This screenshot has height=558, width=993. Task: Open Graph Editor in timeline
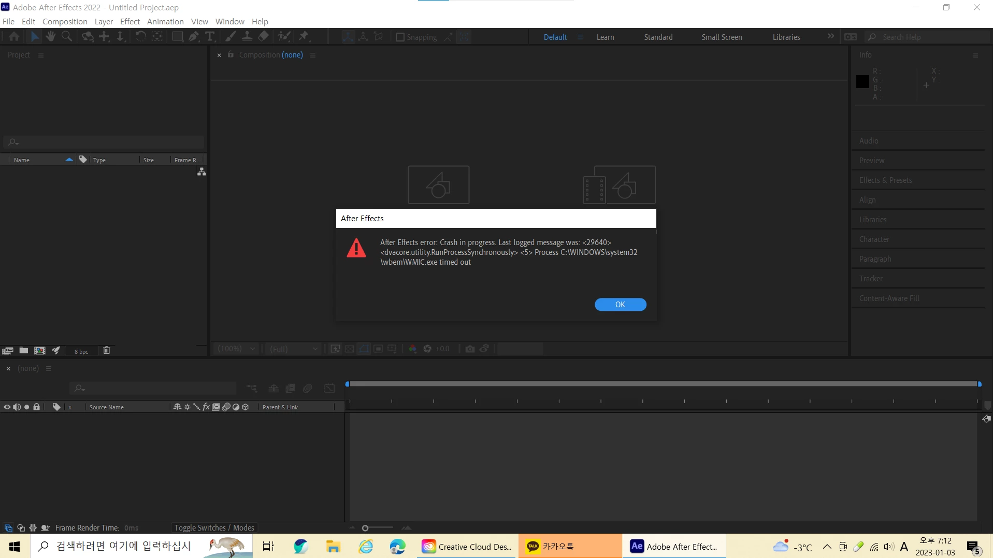click(x=329, y=389)
